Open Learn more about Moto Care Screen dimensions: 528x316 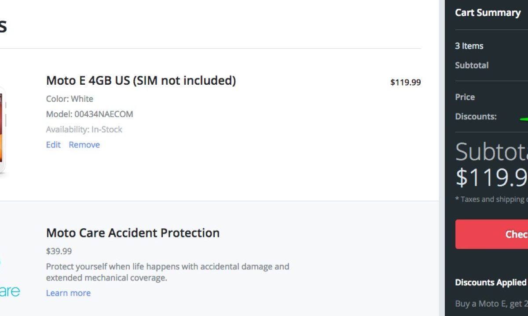coord(68,293)
